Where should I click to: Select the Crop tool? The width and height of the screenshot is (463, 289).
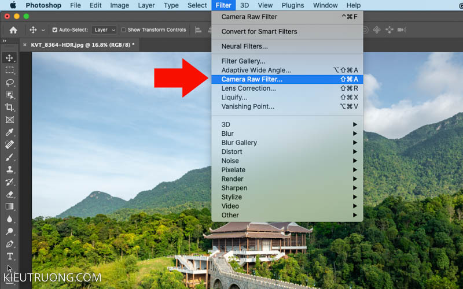click(9, 107)
